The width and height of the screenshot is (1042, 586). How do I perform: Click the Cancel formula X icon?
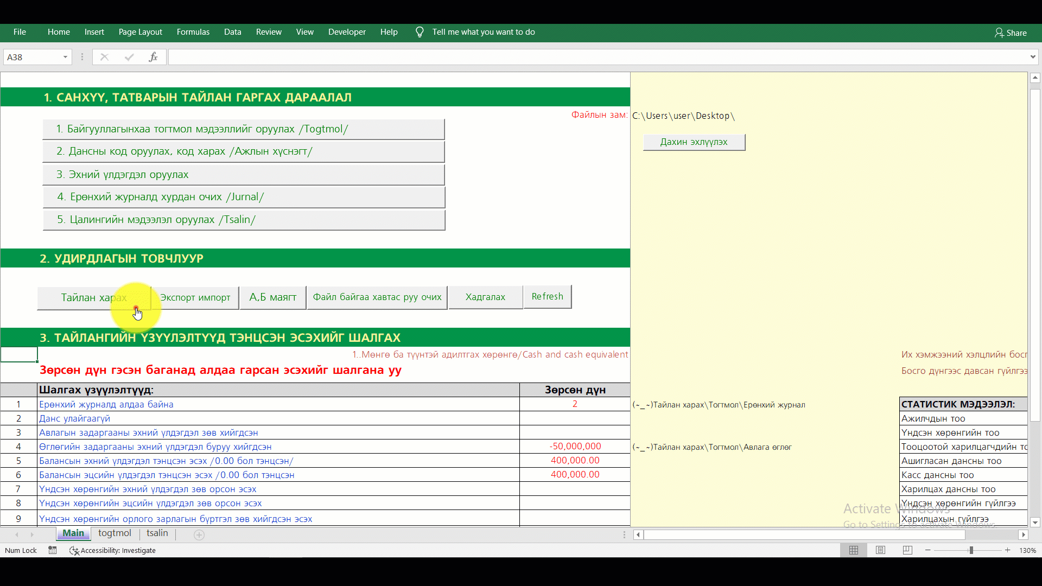(104, 57)
